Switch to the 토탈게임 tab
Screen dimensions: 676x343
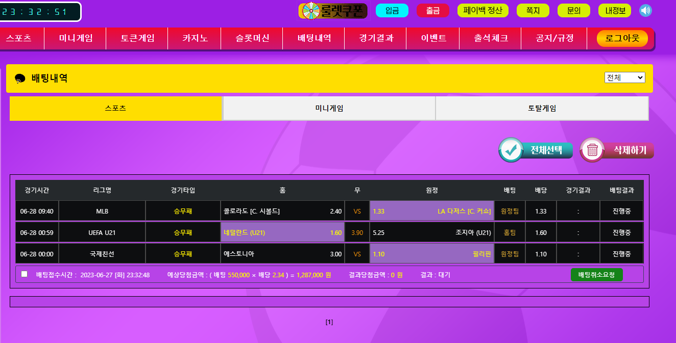coord(542,109)
